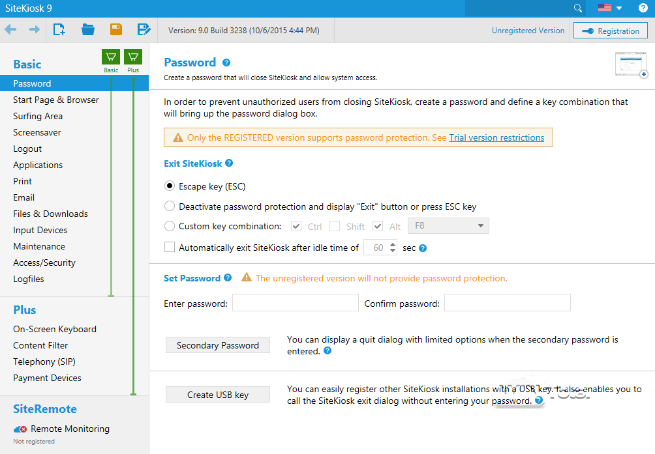Click help icon after secondary password text
The width and height of the screenshot is (655, 454).
click(327, 350)
